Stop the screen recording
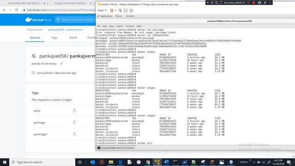This screenshot has width=295, height=166. pos(254,3)
